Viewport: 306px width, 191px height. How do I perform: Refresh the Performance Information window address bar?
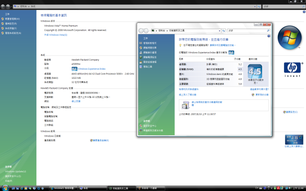224,31
